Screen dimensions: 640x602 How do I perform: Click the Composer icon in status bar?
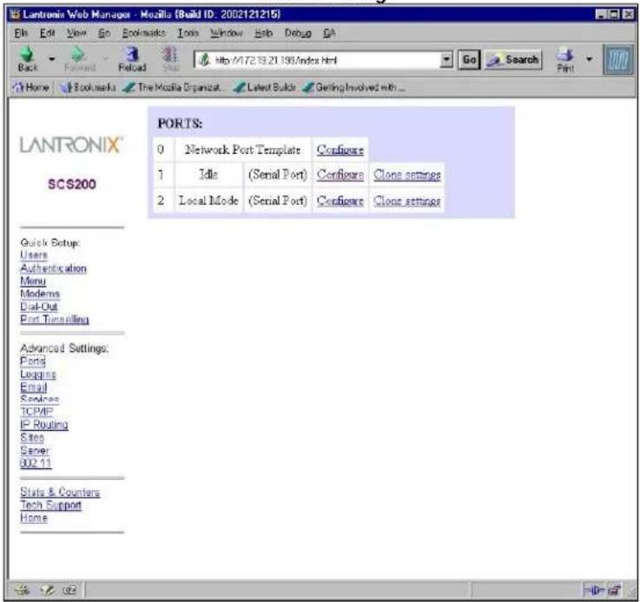[x=48, y=590]
